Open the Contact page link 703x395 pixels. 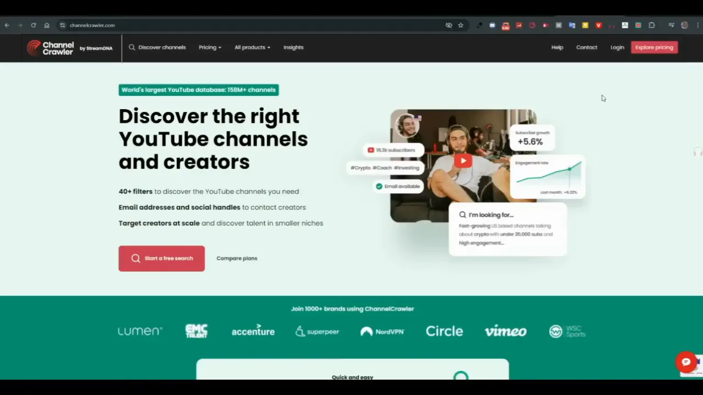tap(587, 47)
